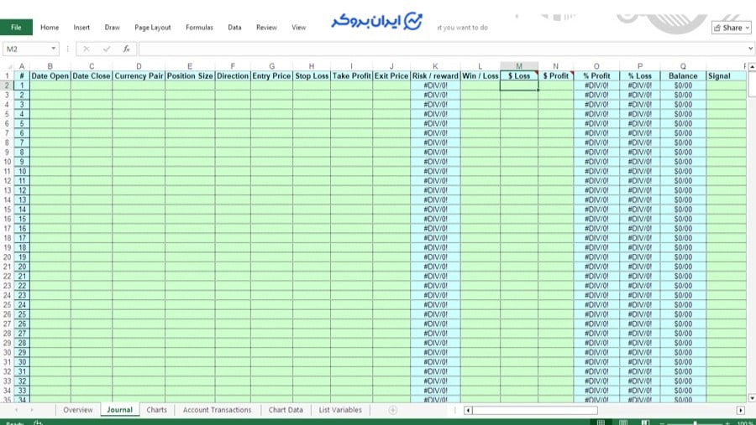The width and height of the screenshot is (756, 425).
Task: Open the Page Layout ribbon tab
Action: pos(152,28)
